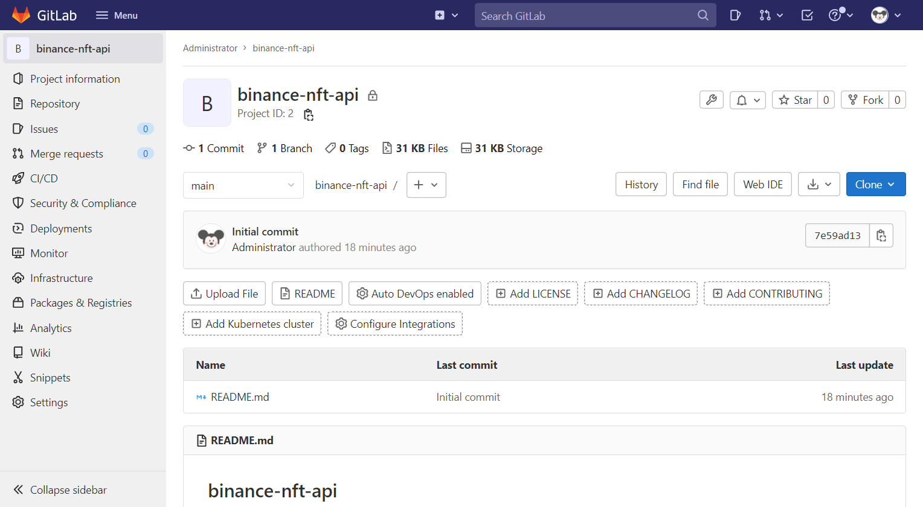
Task: Click the GitLab fox logo
Action: pos(21,15)
